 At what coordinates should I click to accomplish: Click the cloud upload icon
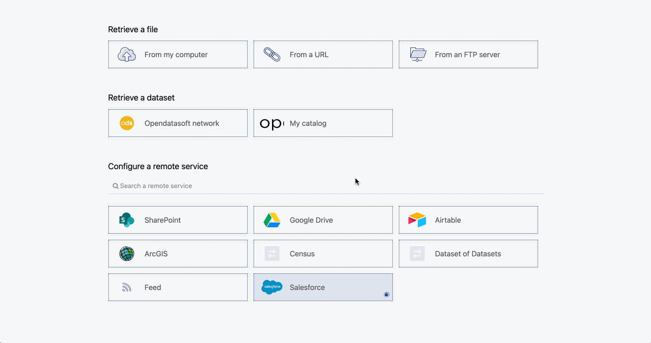click(127, 54)
